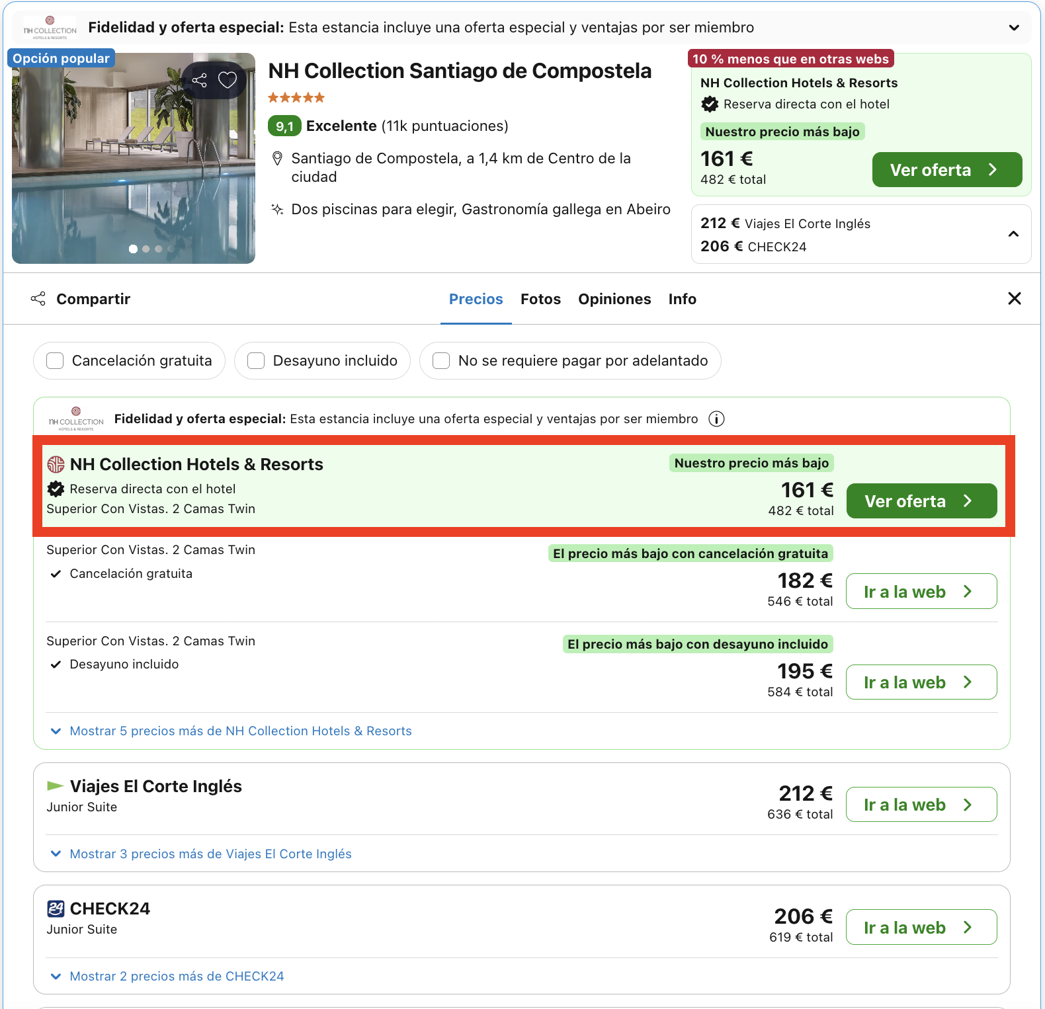Click the share icon on hotel photo

[199, 81]
